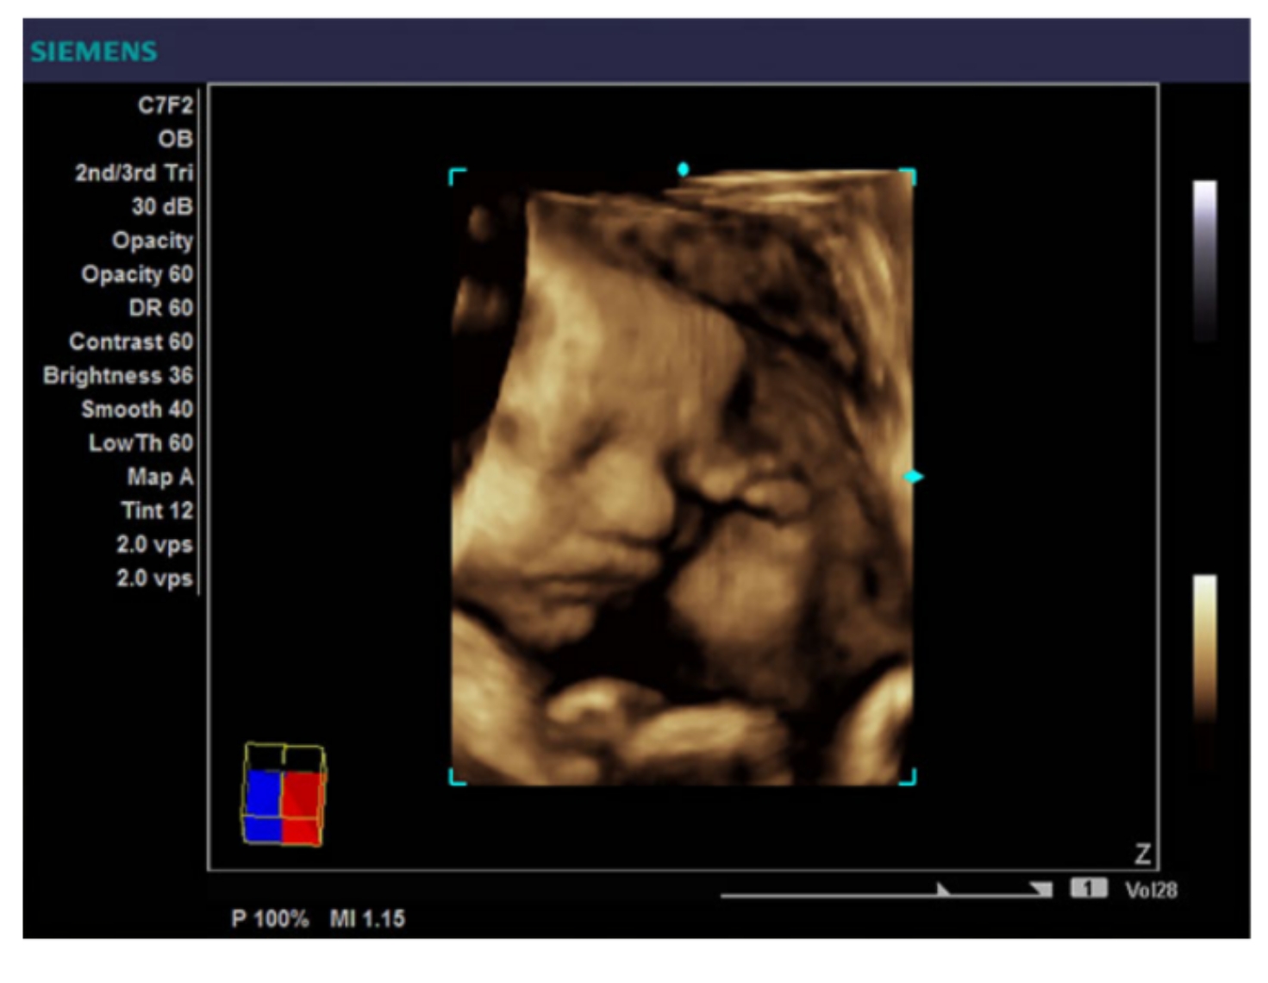Select the 'LowTh 60' parameter
Image resolution: width=1268 pixels, height=983 pixels.
[x=141, y=443]
